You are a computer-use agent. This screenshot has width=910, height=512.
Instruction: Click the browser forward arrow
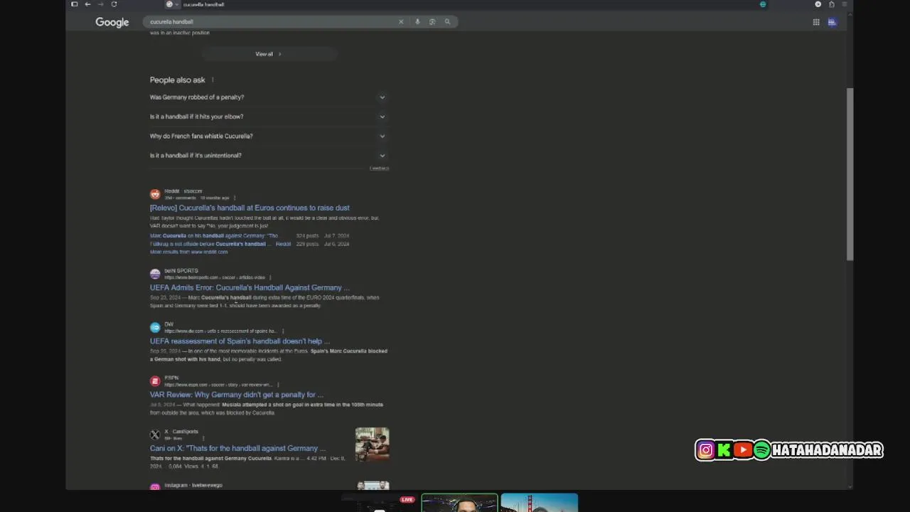pyautogui.click(x=100, y=4)
